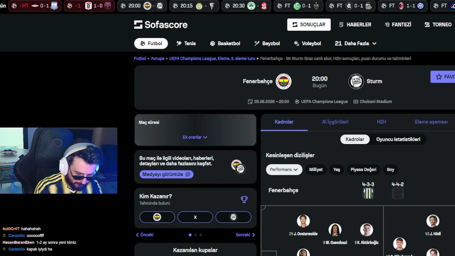Screen dimensions: 455x256
Task: Choose the Voleybol sport
Action: (x=307, y=43)
